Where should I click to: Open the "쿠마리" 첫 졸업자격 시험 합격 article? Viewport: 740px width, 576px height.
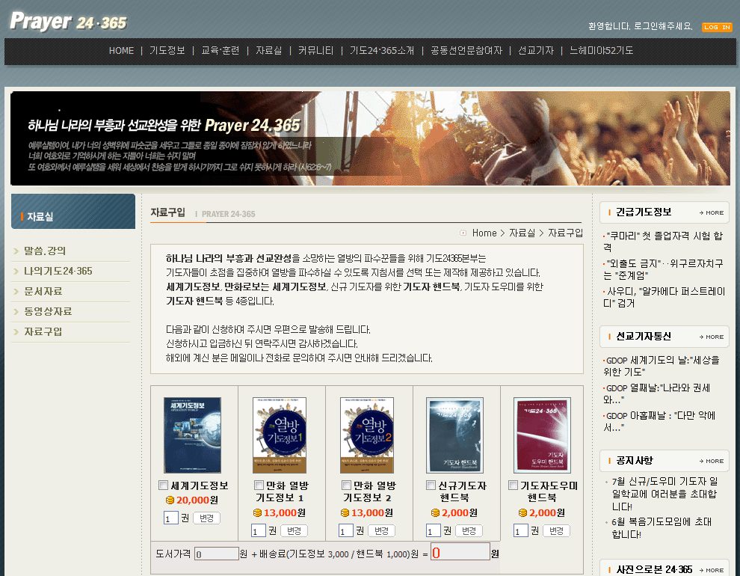point(663,242)
